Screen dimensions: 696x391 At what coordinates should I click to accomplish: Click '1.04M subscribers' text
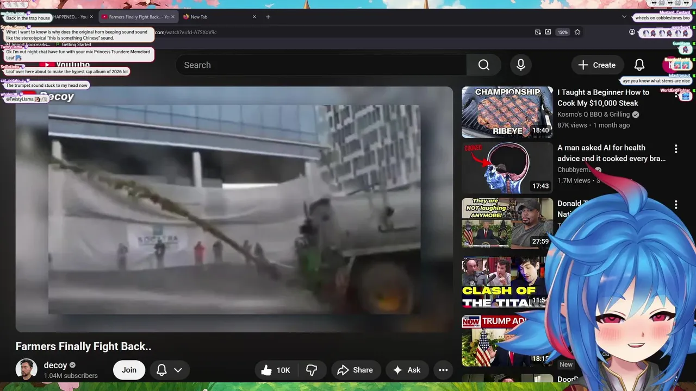point(71,376)
